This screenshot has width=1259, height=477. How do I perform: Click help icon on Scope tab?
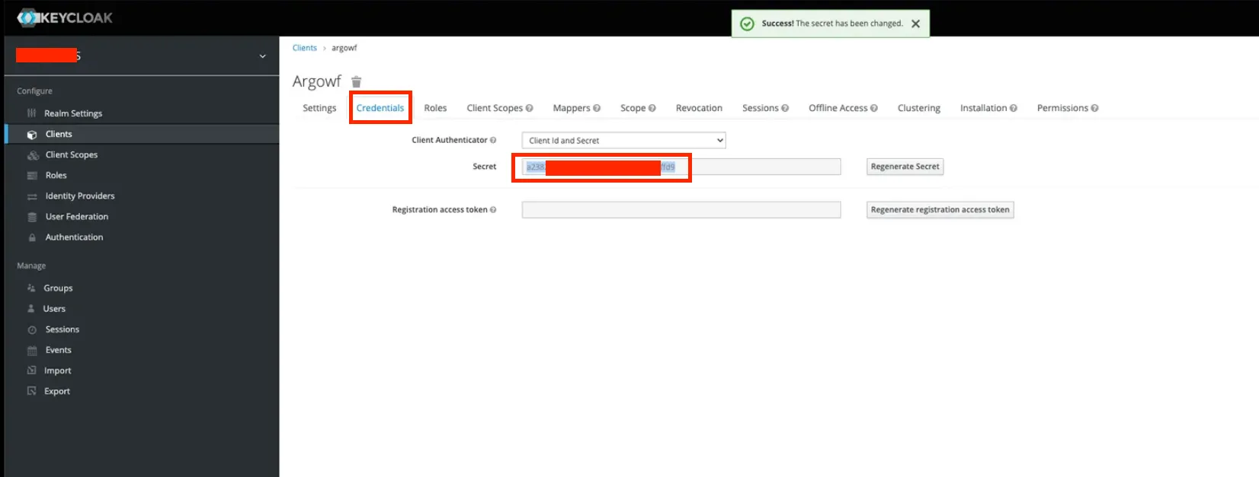pyautogui.click(x=652, y=108)
